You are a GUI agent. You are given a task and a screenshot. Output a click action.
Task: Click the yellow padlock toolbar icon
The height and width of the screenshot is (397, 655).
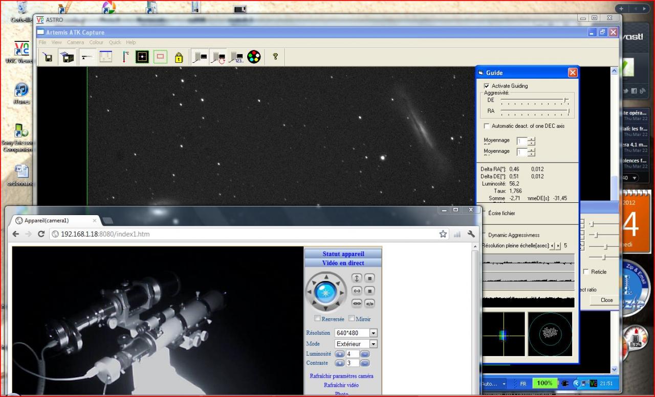(x=178, y=57)
